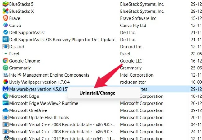This screenshot has width=202, height=140.
Task: Click the Dell SupportAssist wrench icon
Action: 6,32
